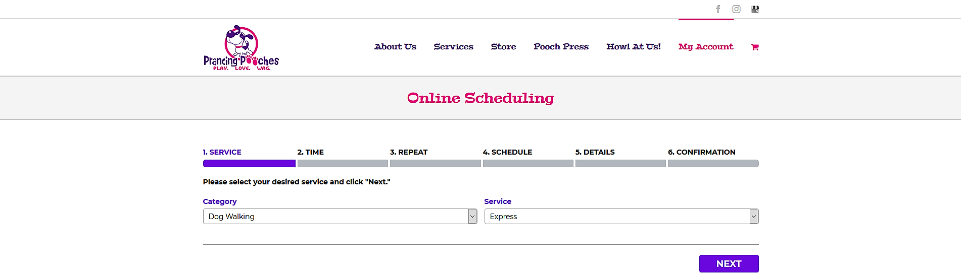Viewport: 961px width, 277px height.
Task: Click the Express service field
Action: click(621, 217)
